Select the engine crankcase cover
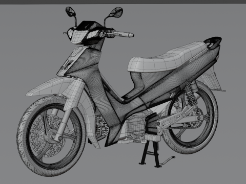The image size is (246, 184). 136,126
